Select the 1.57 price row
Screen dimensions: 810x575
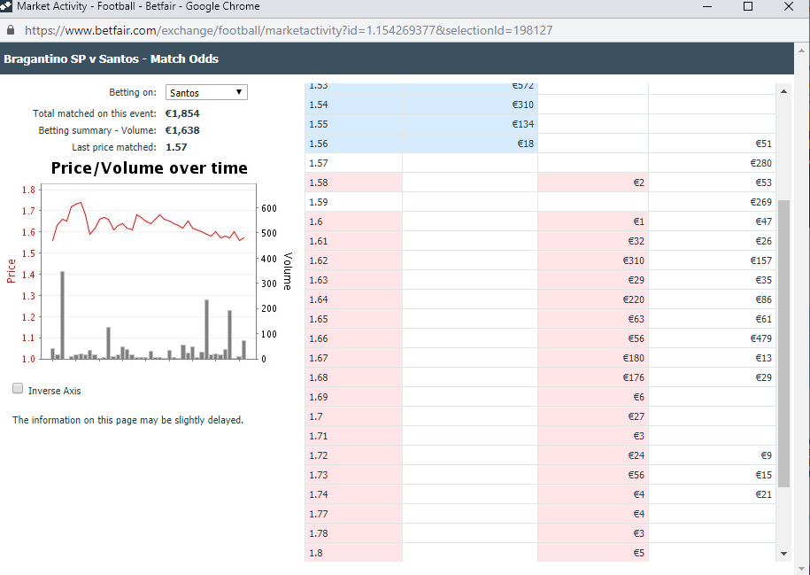540,163
